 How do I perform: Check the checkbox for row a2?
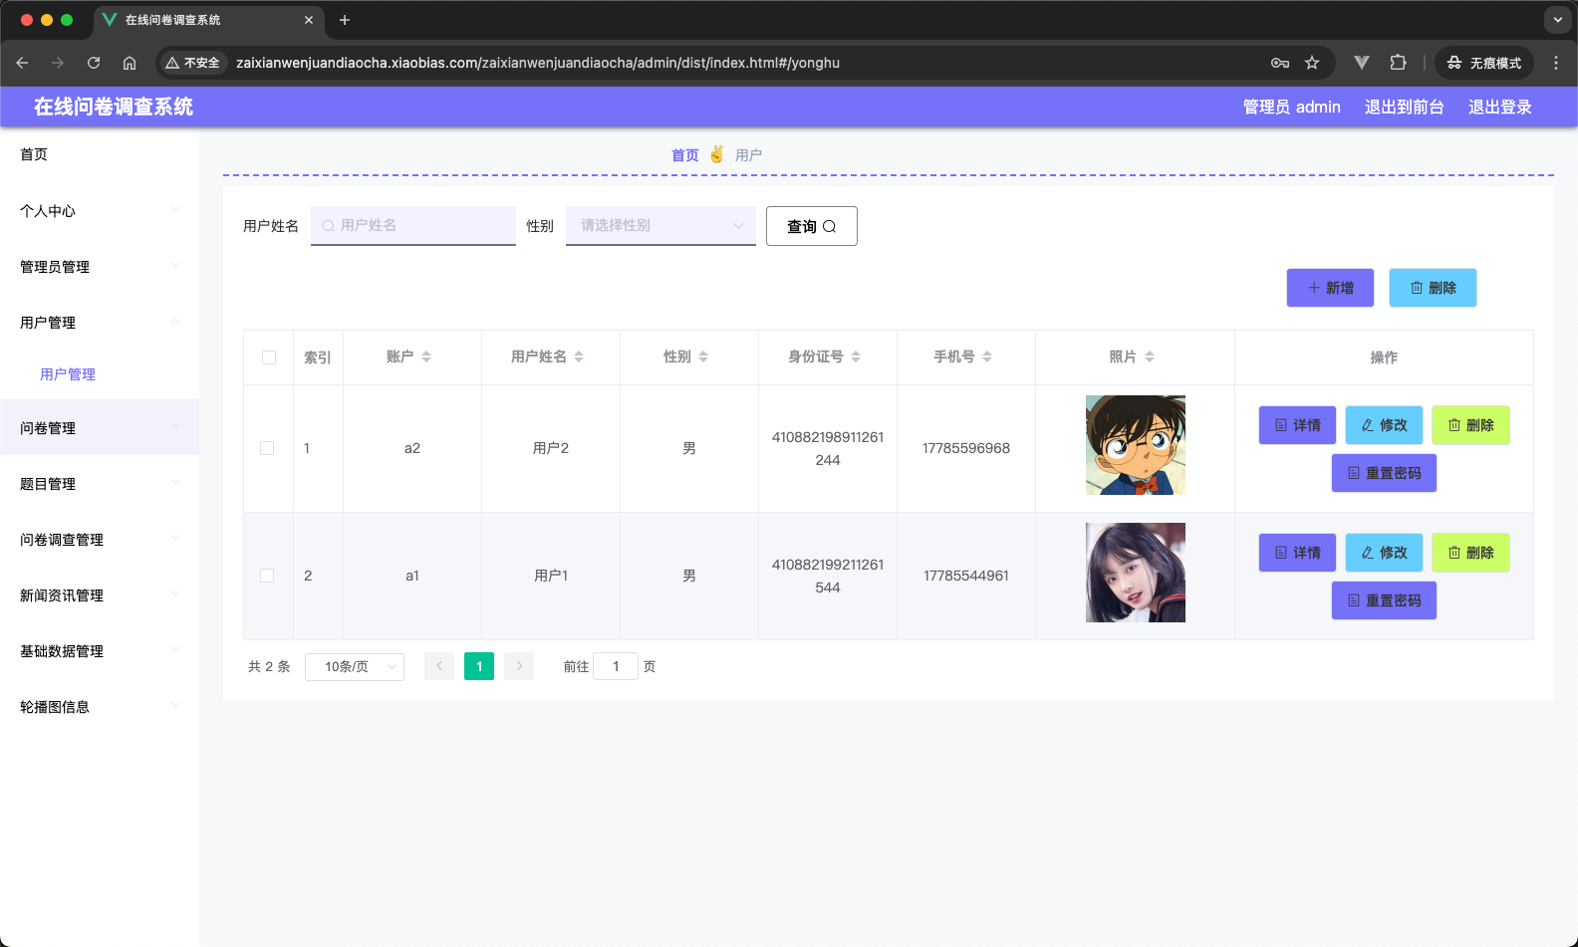[267, 448]
